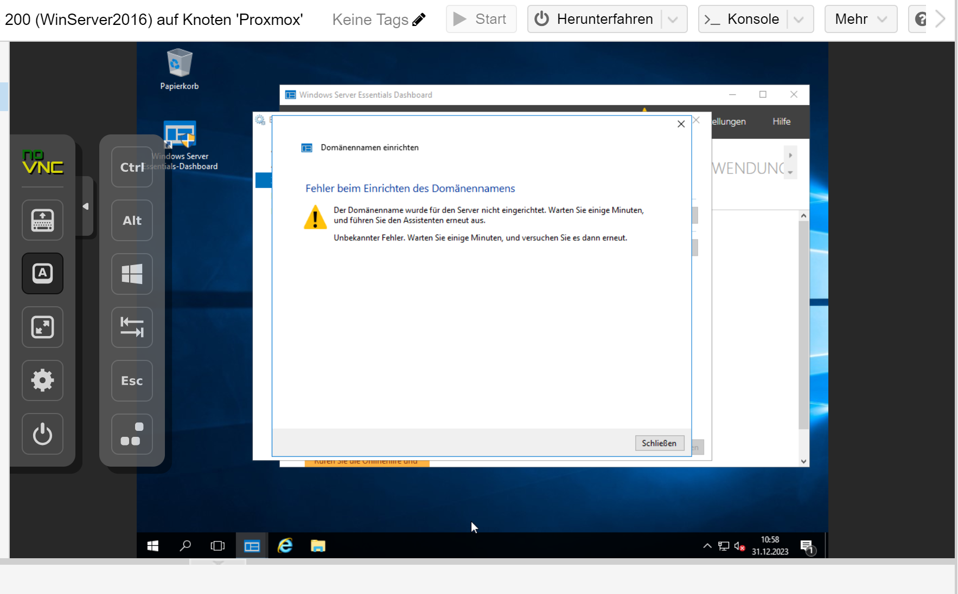Click the yellow warning triangle icon
This screenshot has height=594, width=958.
(x=315, y=217)
